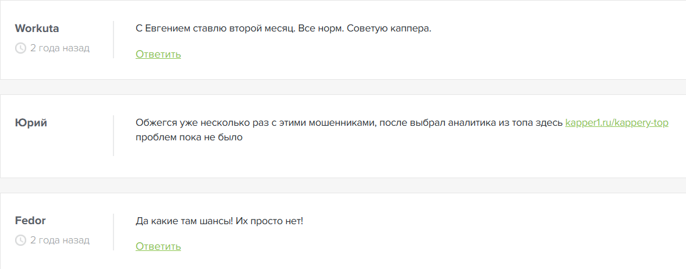Viewport: 686px width, 269px height.
Task: Click the Workuta username
Action: click(37, 29)
